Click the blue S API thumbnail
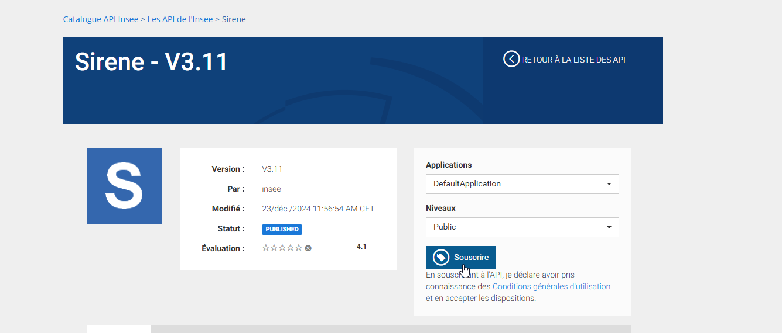 click(124, 186)
